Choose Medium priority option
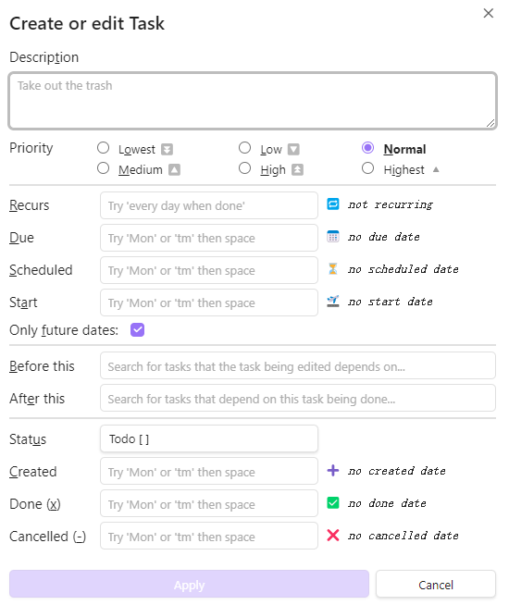The image size is (509, 605). coord(103,168)
